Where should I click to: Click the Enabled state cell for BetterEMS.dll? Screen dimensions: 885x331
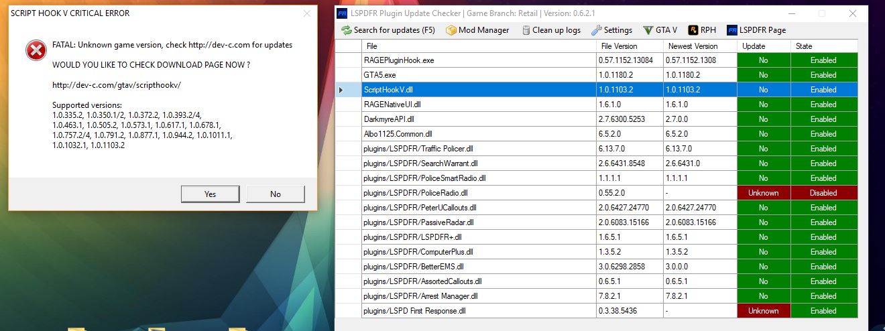[x=824, y=267]
